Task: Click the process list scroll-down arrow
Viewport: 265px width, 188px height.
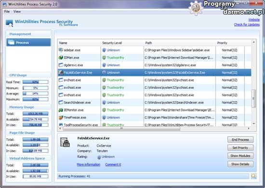Action: [x=253, y=124]
